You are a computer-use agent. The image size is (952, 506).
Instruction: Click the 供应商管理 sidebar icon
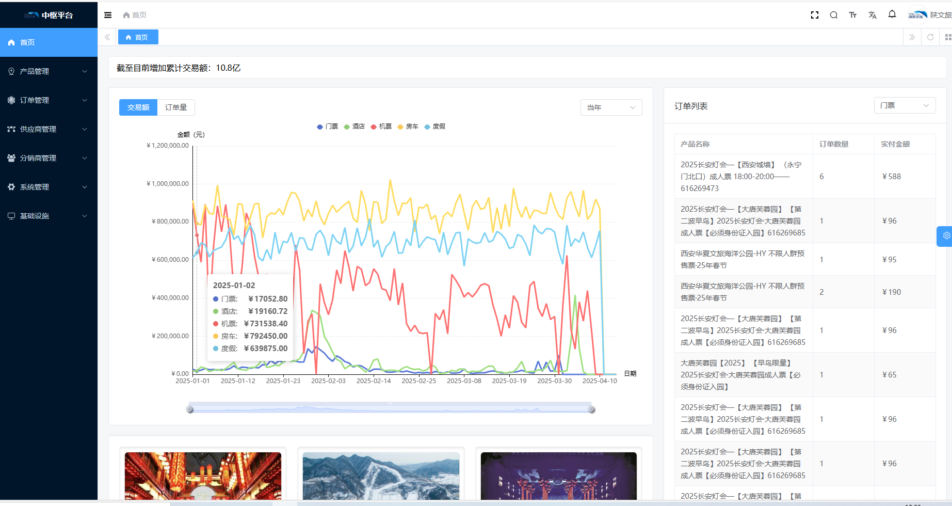click(11, 129)
